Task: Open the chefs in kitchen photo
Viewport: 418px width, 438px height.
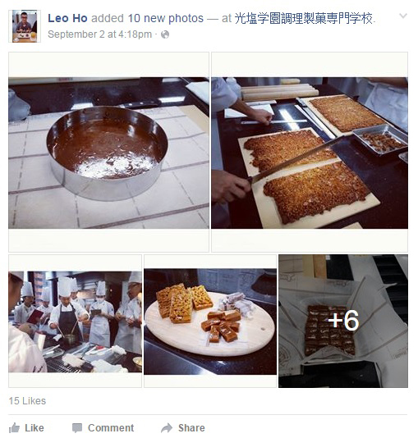Action: tap(76, 321)
